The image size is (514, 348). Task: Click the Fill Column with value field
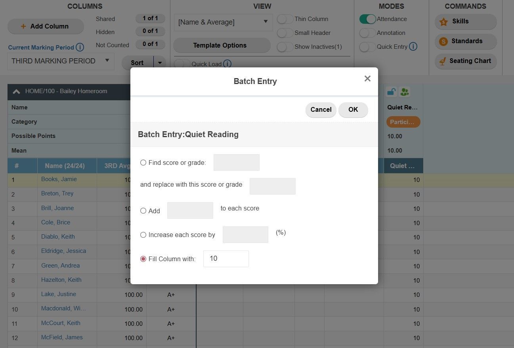click(x=225, y=258)
